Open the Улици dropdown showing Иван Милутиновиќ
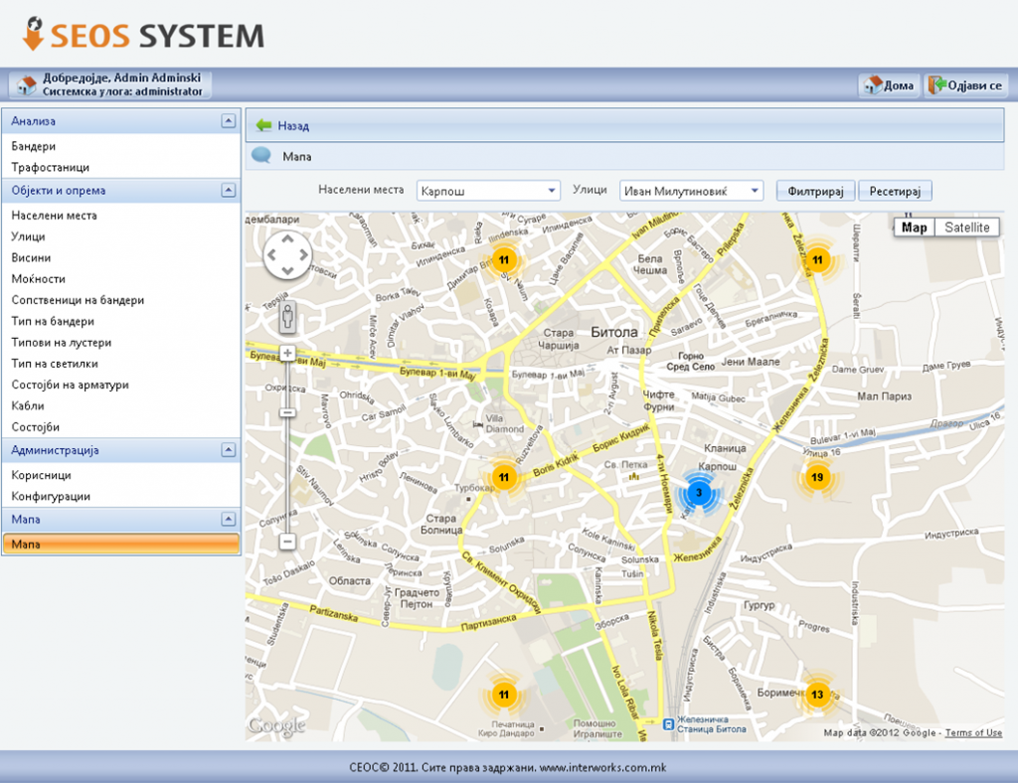1018x783 pixels. point(692,191)
